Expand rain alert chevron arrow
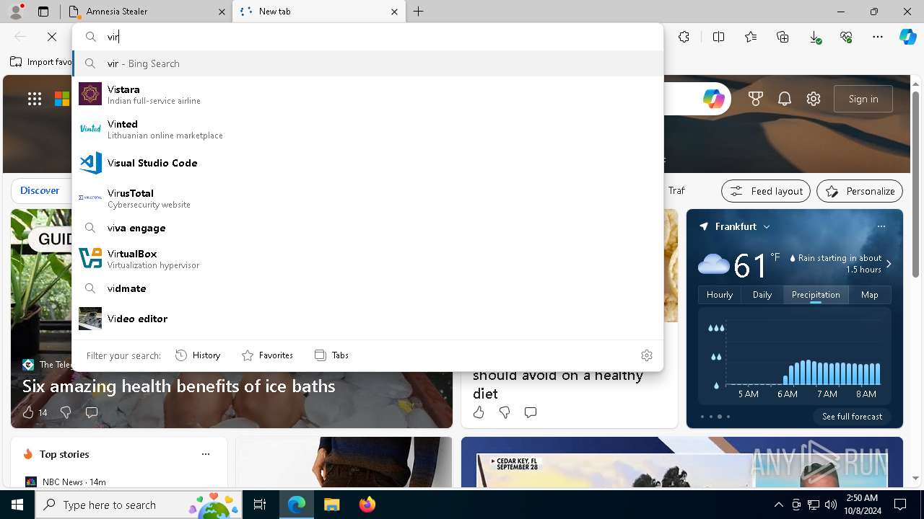This screenshot has width=924, height=519. pyautogui.click(x=889, y=264)
